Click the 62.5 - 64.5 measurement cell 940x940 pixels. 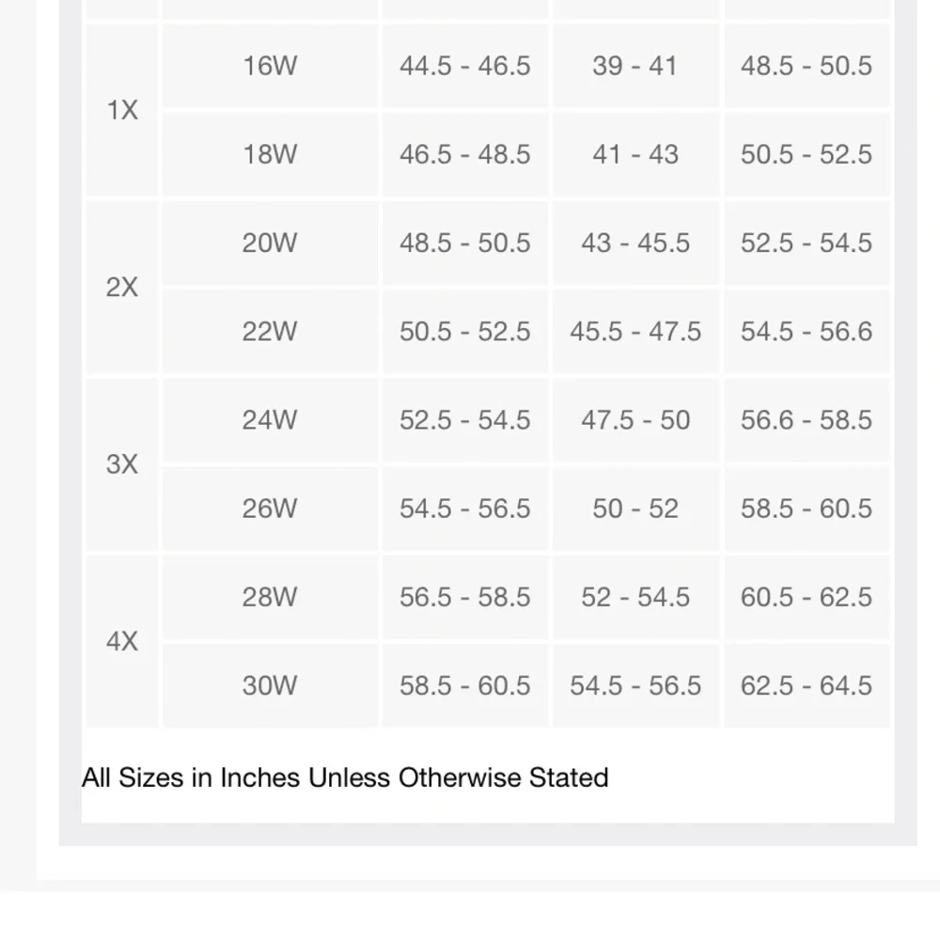tap(807, 685)
